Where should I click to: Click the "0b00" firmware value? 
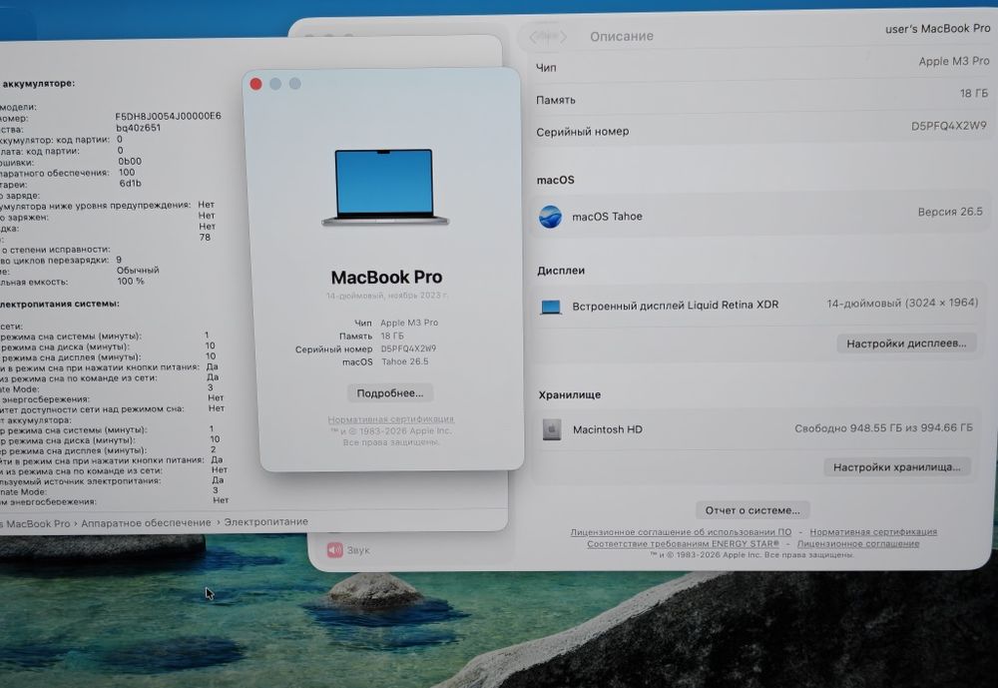(130, 162)
